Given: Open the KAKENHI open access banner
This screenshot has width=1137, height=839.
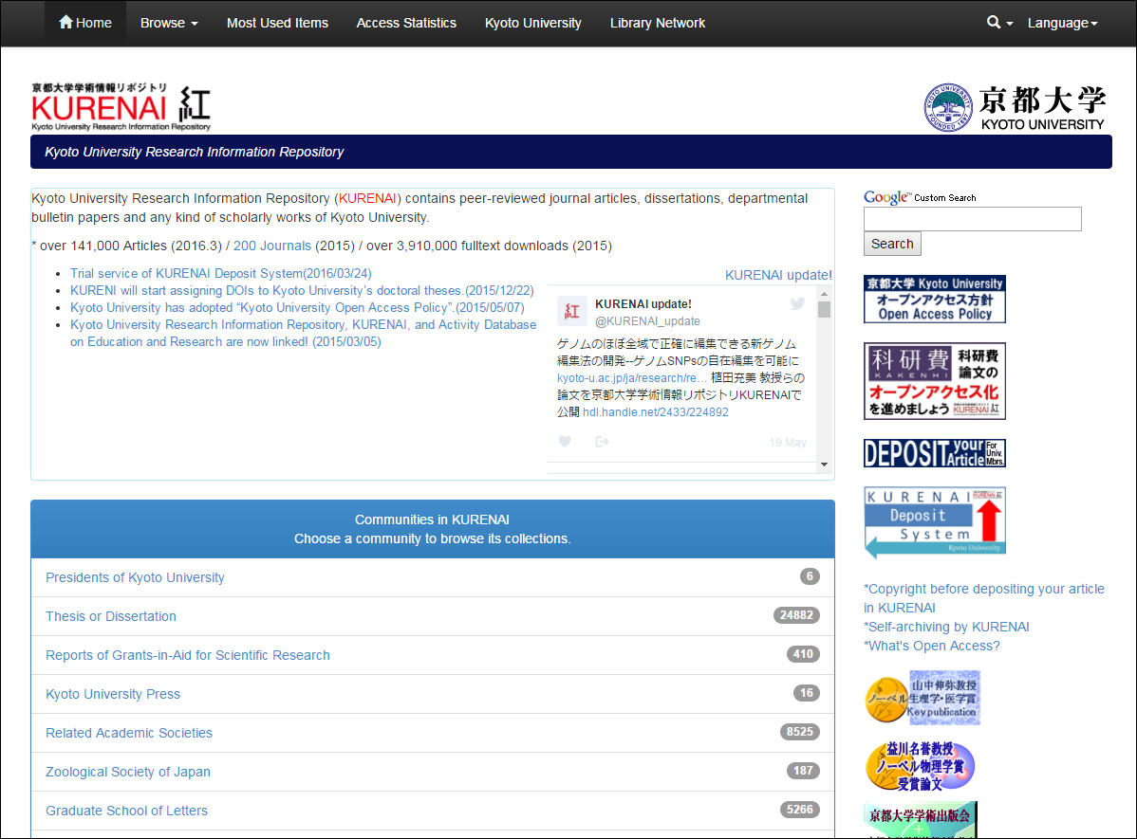Looking at the screenshot, I should point(935,381).
